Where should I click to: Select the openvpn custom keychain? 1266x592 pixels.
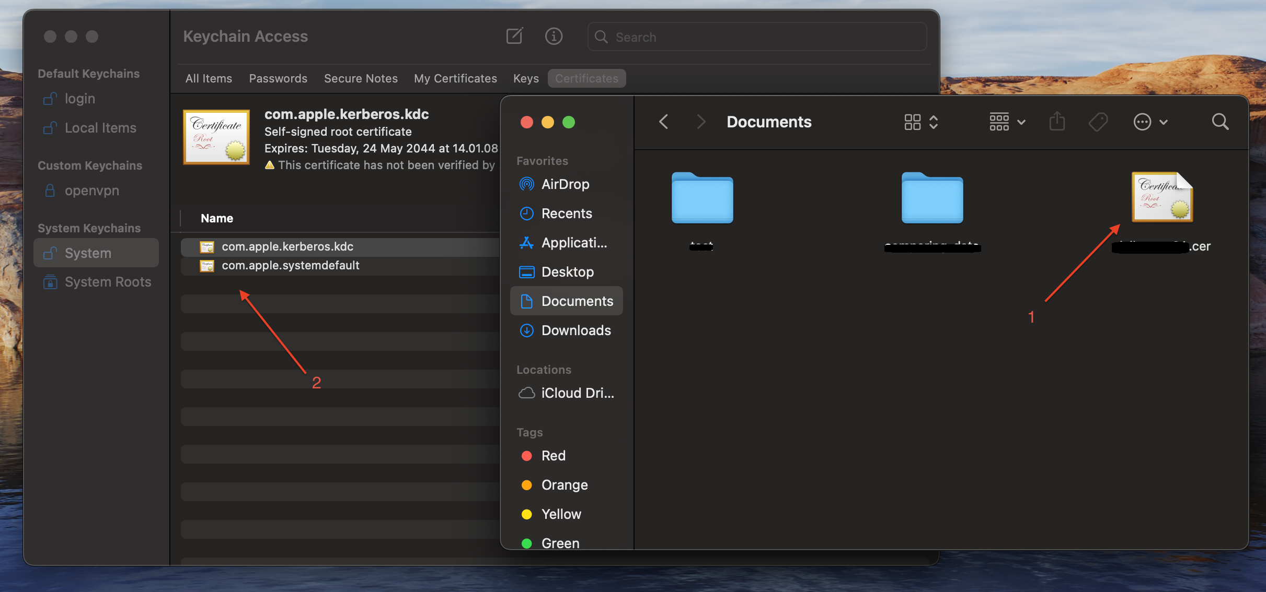pos(96,191)
